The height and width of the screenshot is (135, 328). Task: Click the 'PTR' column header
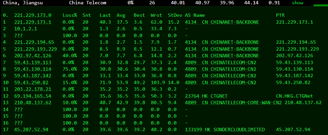280,15
